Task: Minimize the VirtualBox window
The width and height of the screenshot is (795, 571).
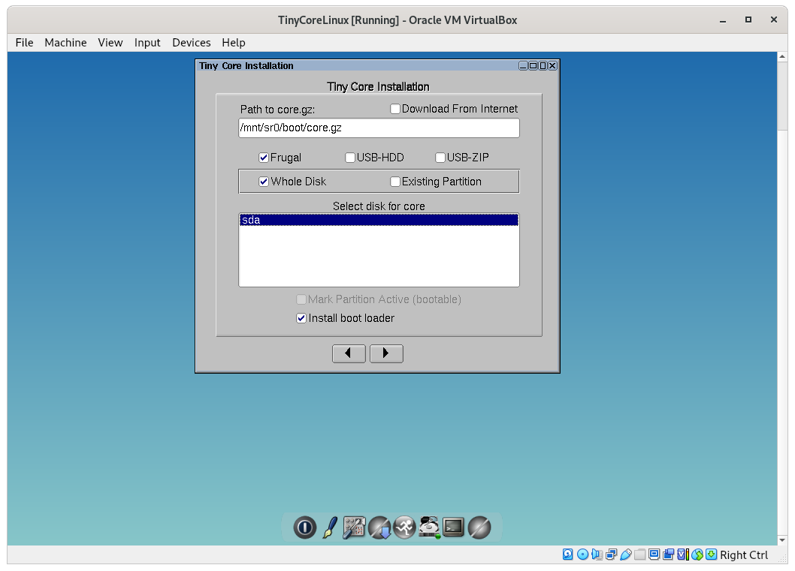Action: [x=723, y=20]
